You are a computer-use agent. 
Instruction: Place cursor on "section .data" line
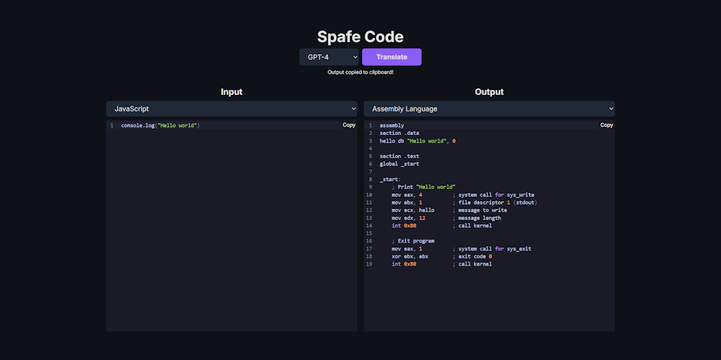click(399, 134)
